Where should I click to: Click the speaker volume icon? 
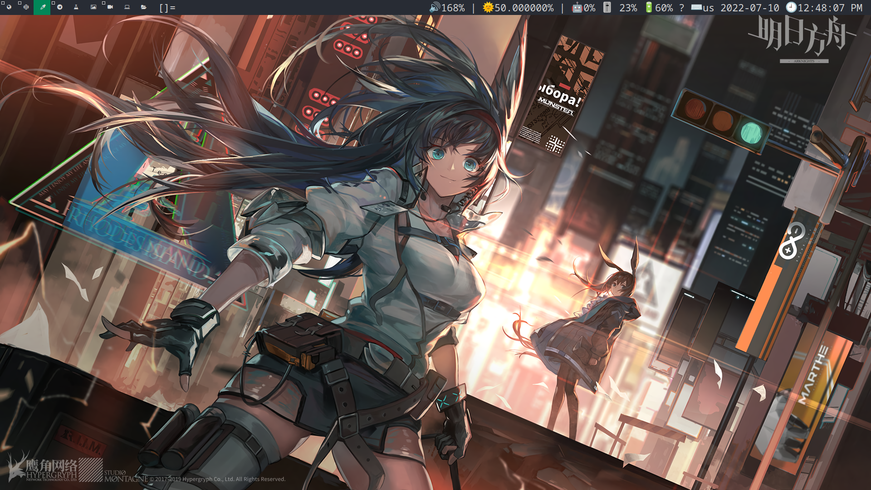point(435,7)
